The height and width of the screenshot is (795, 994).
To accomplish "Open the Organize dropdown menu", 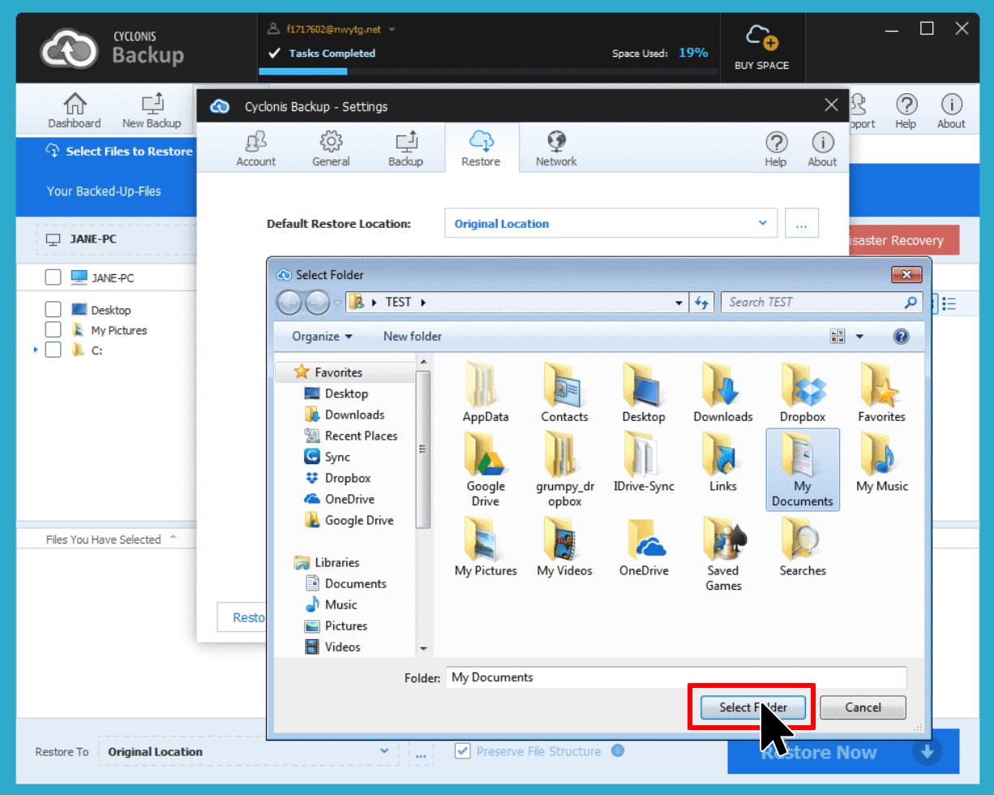I will (322, 337).
